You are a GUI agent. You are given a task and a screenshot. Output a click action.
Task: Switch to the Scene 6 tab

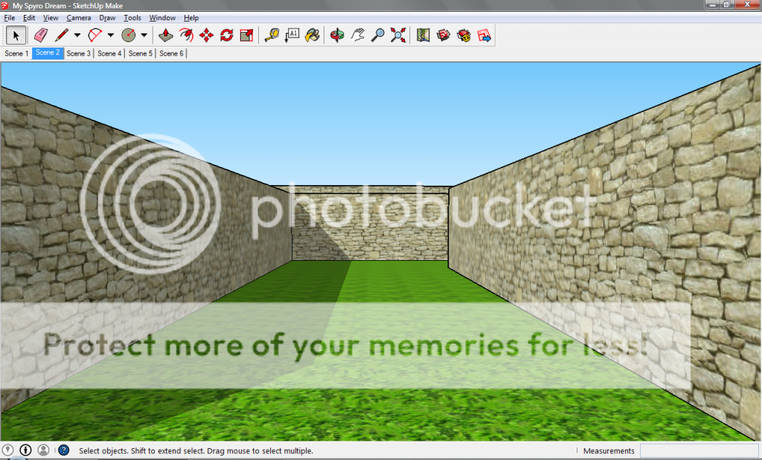(x=171, y=54)
